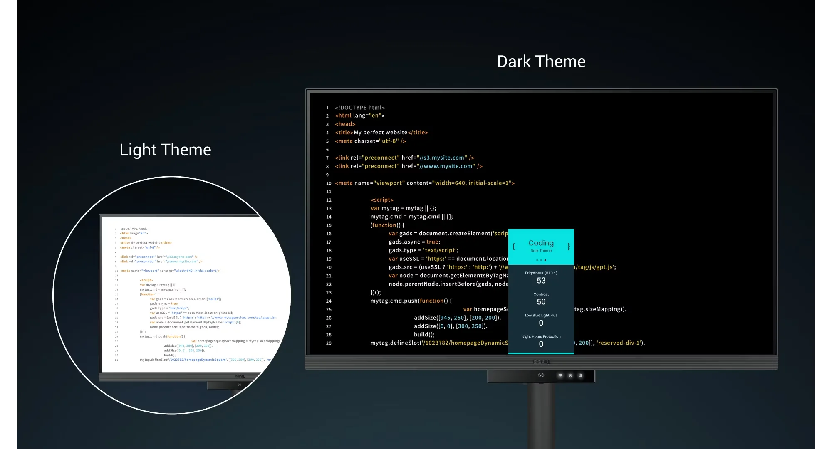The image size is (832, 449).
Task: Click the Dark Theme heading text
Action: (x=541, y=62)
